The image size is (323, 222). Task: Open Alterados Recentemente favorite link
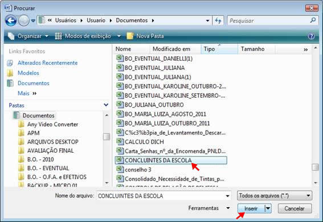tap(48, 63)
